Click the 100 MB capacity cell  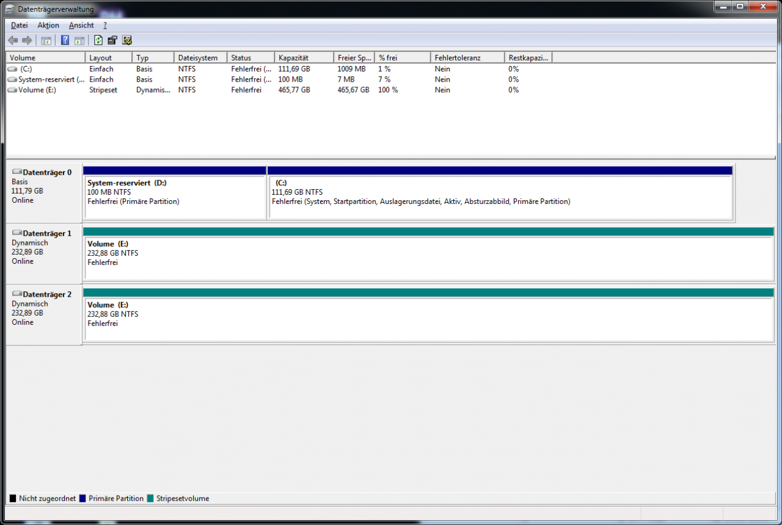coord(291,79)
